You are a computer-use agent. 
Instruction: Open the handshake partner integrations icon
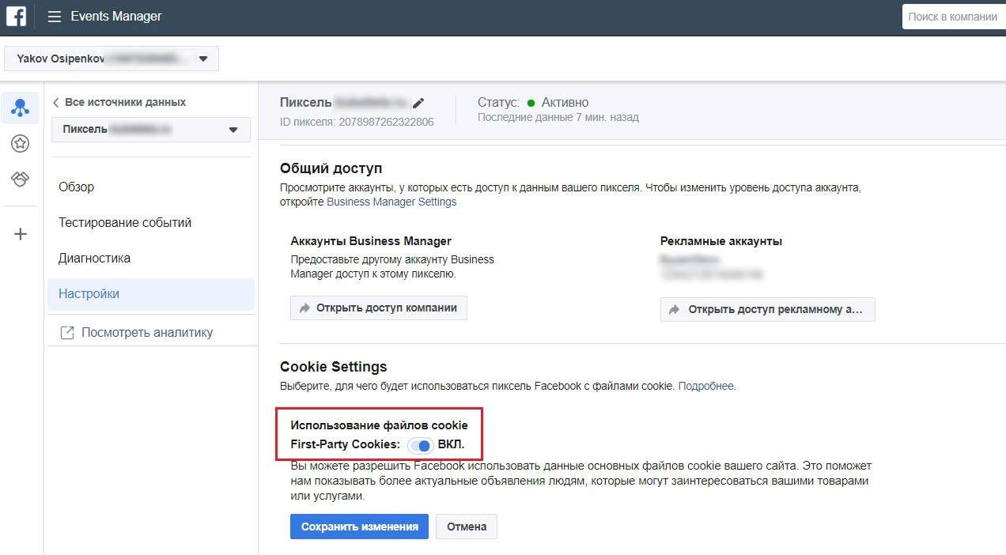pyautogui.click(x=21, y=179)
